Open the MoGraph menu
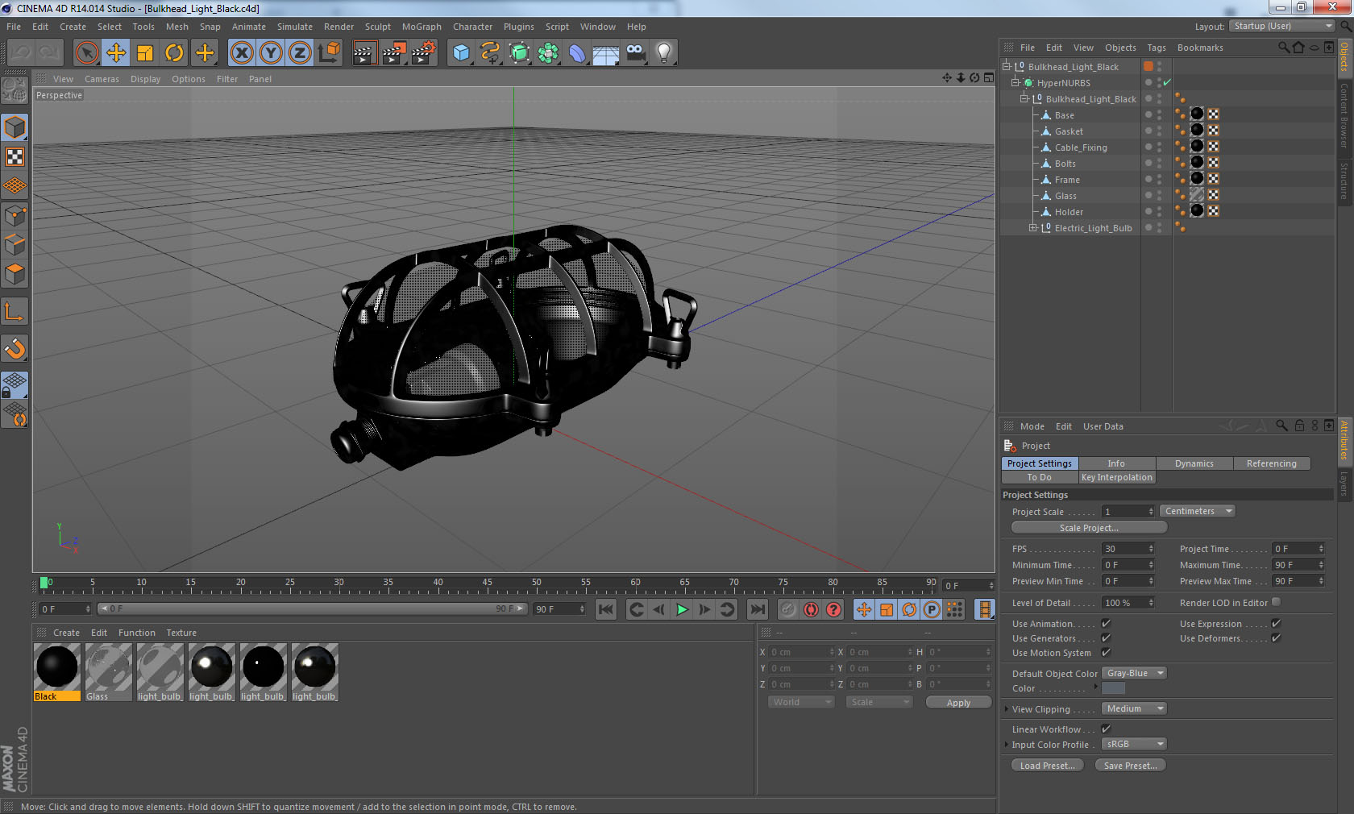Viewport: 1354px width, 814px height. click(x=422, y=27)
